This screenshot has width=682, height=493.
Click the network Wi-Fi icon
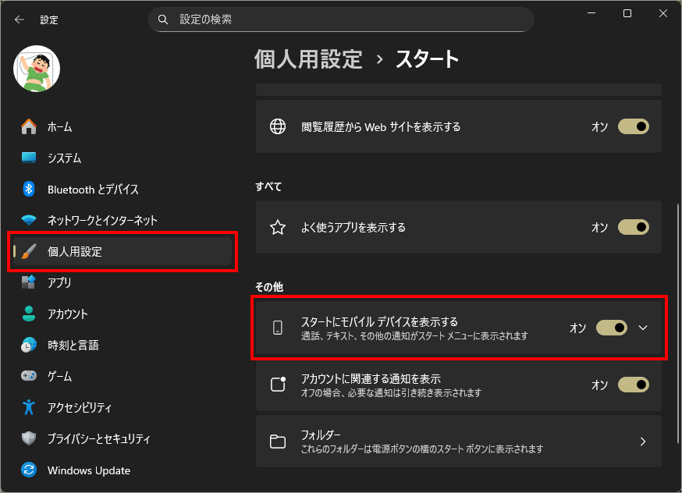pyautogui.click(x=29, y=220)
